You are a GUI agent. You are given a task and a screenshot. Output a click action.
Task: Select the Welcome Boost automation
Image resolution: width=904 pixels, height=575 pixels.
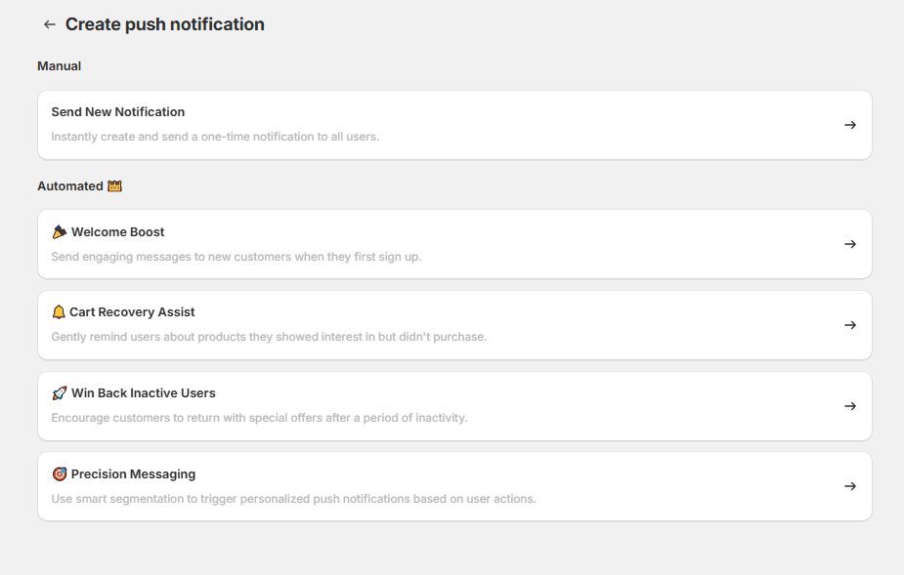pyautogui.click(x=454, y=244)
